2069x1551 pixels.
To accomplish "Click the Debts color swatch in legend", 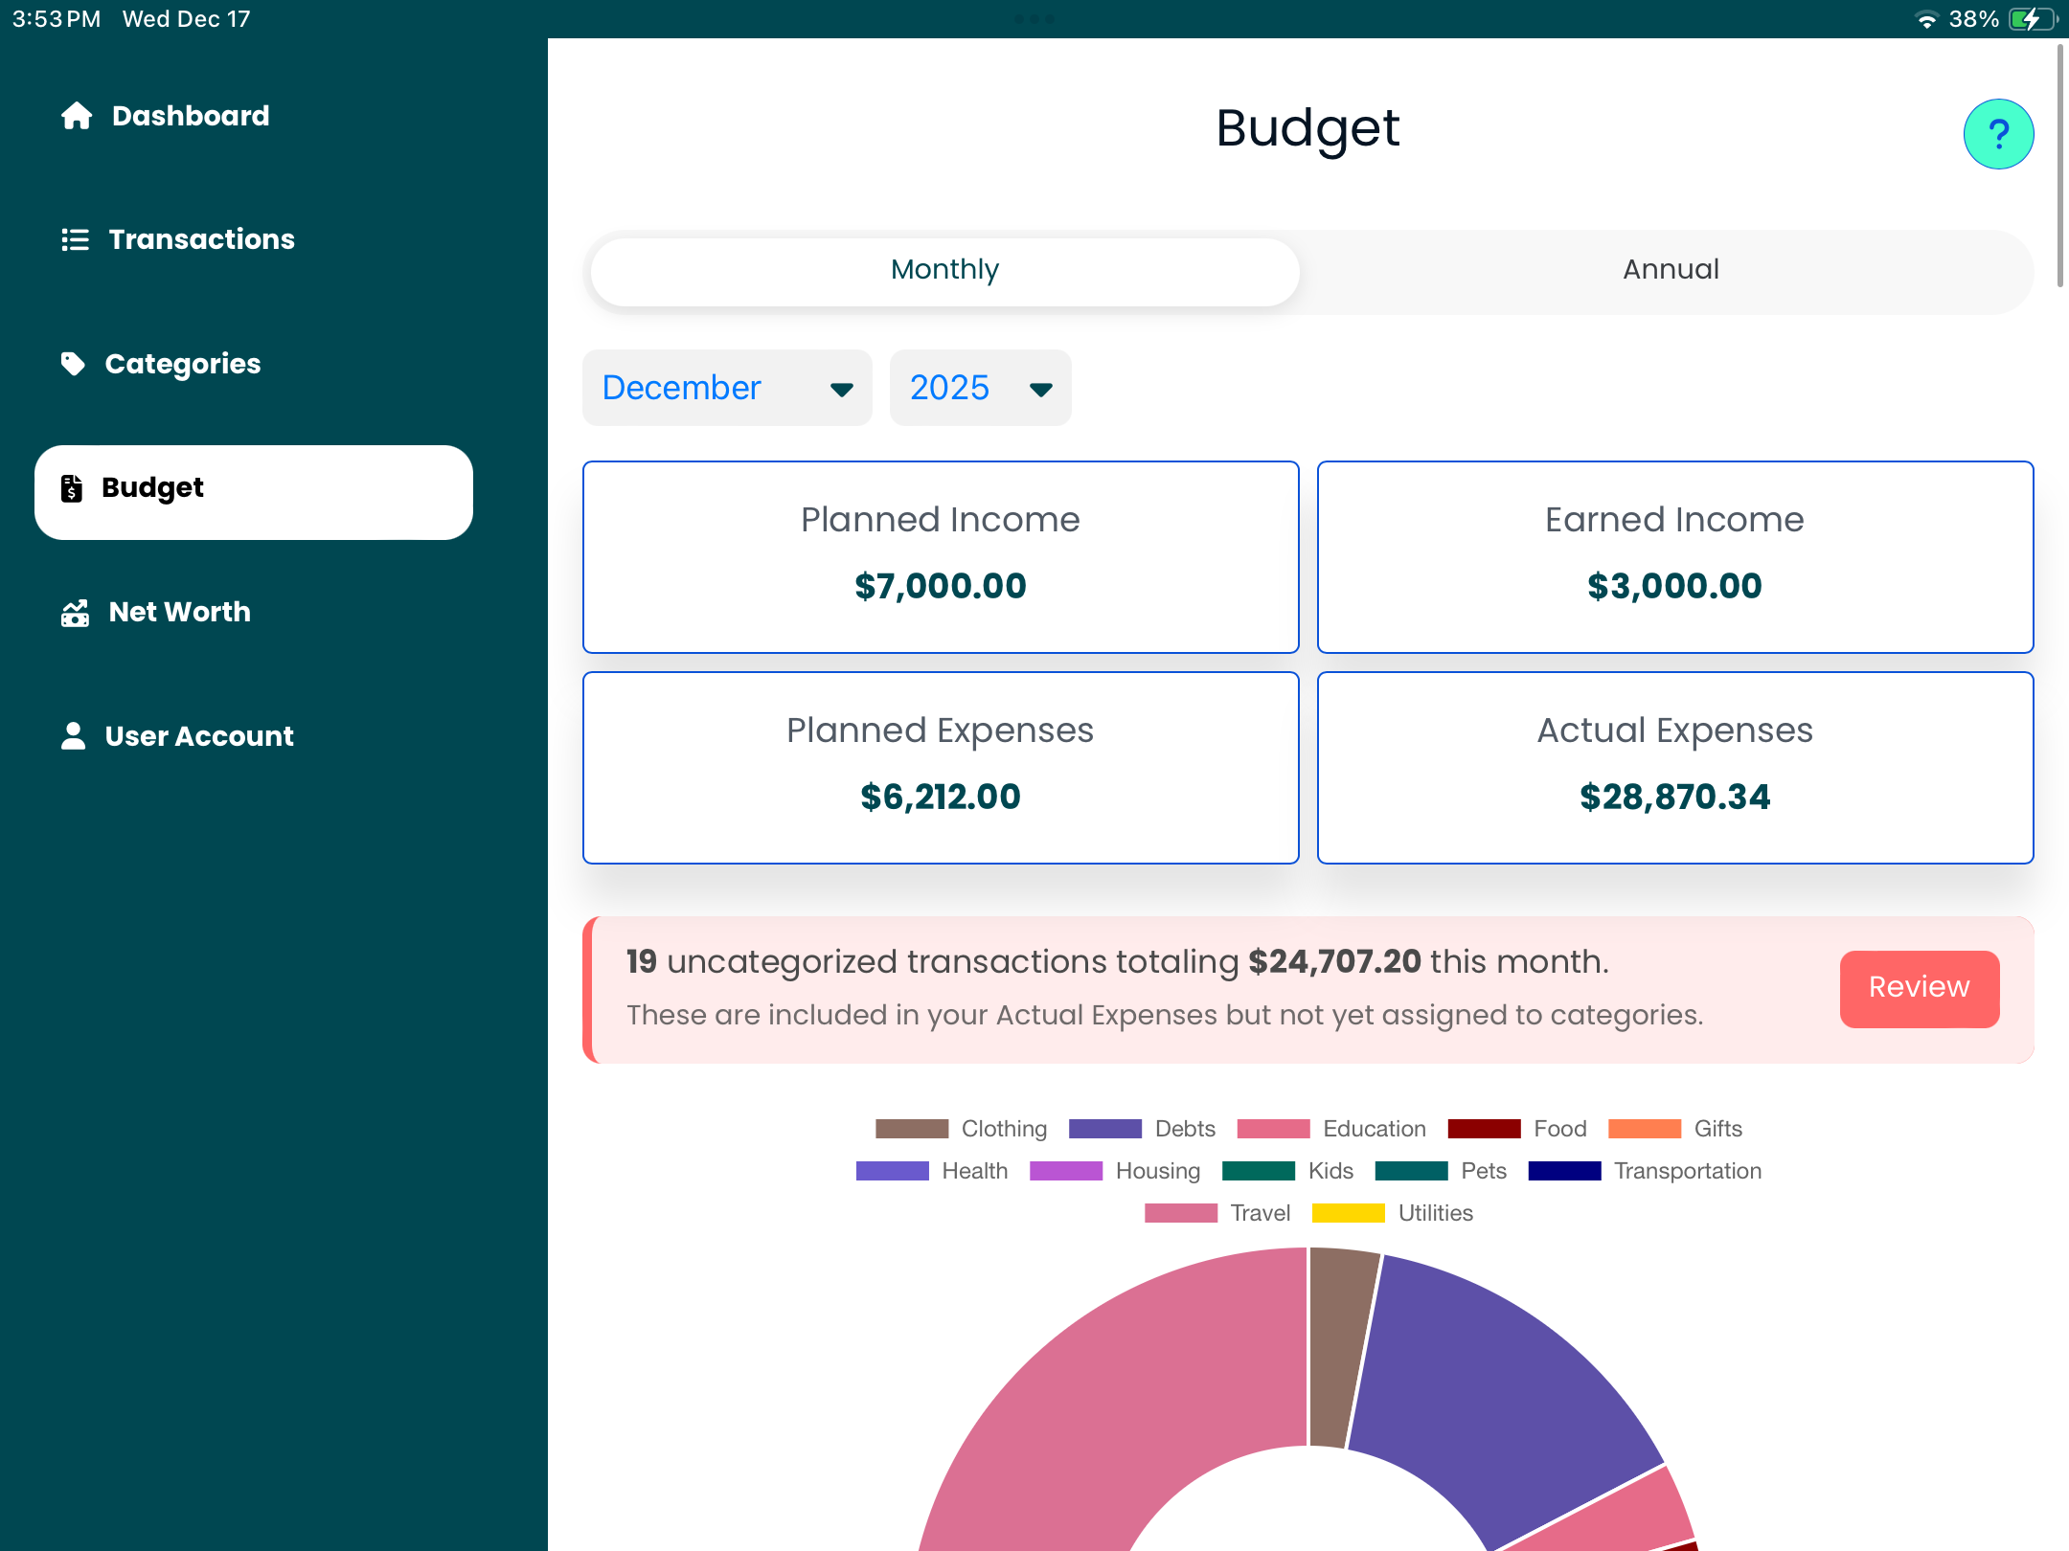I will [x=1104, y=1129].
